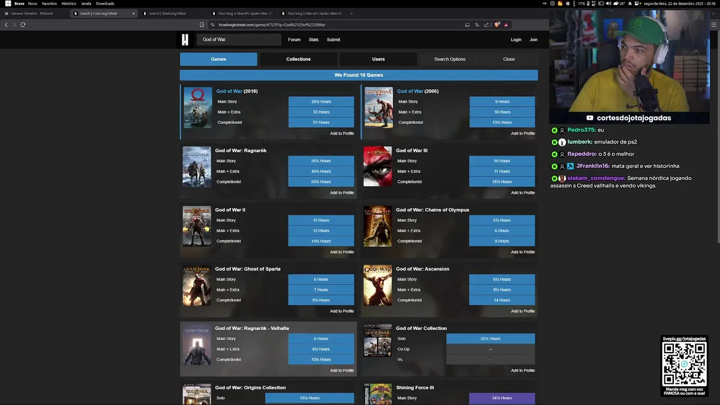This screenshot has width=720, height=405.
Task: Open God of War: Chains of Olympus title
Action: pyautogui.click(x=433, y=210)
